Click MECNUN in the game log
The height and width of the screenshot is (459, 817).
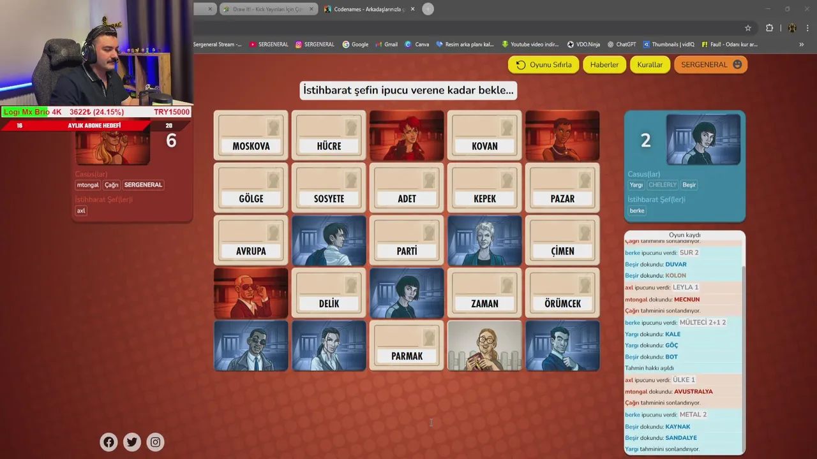point(687,299)
